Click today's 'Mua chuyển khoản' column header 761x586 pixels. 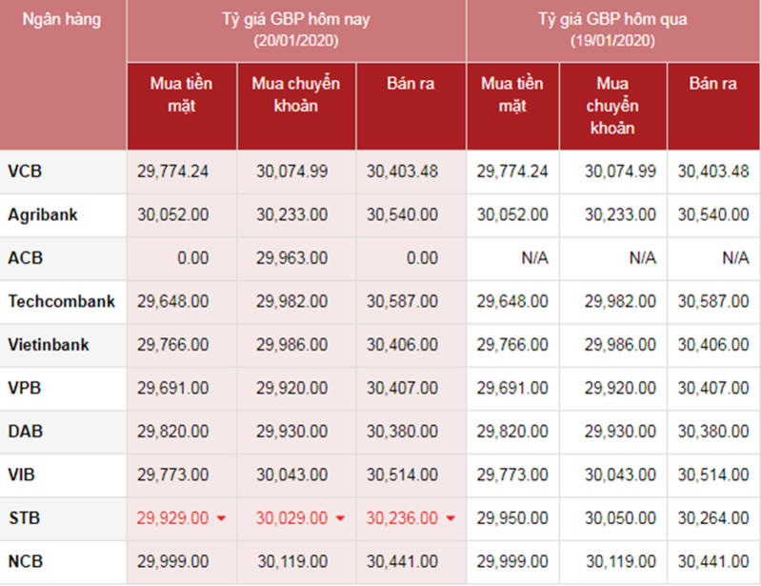coord(296,94)
